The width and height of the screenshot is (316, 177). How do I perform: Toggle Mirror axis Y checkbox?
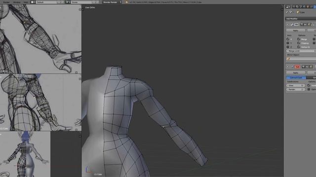point(288,43)
